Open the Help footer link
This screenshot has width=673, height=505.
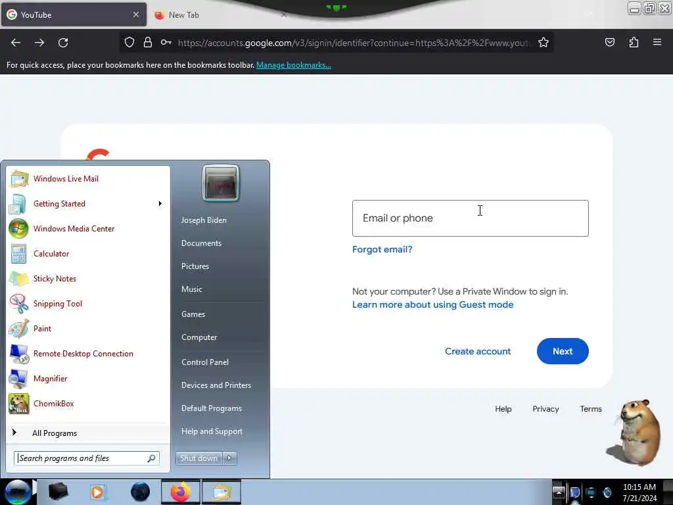click(x=503, y=409)
